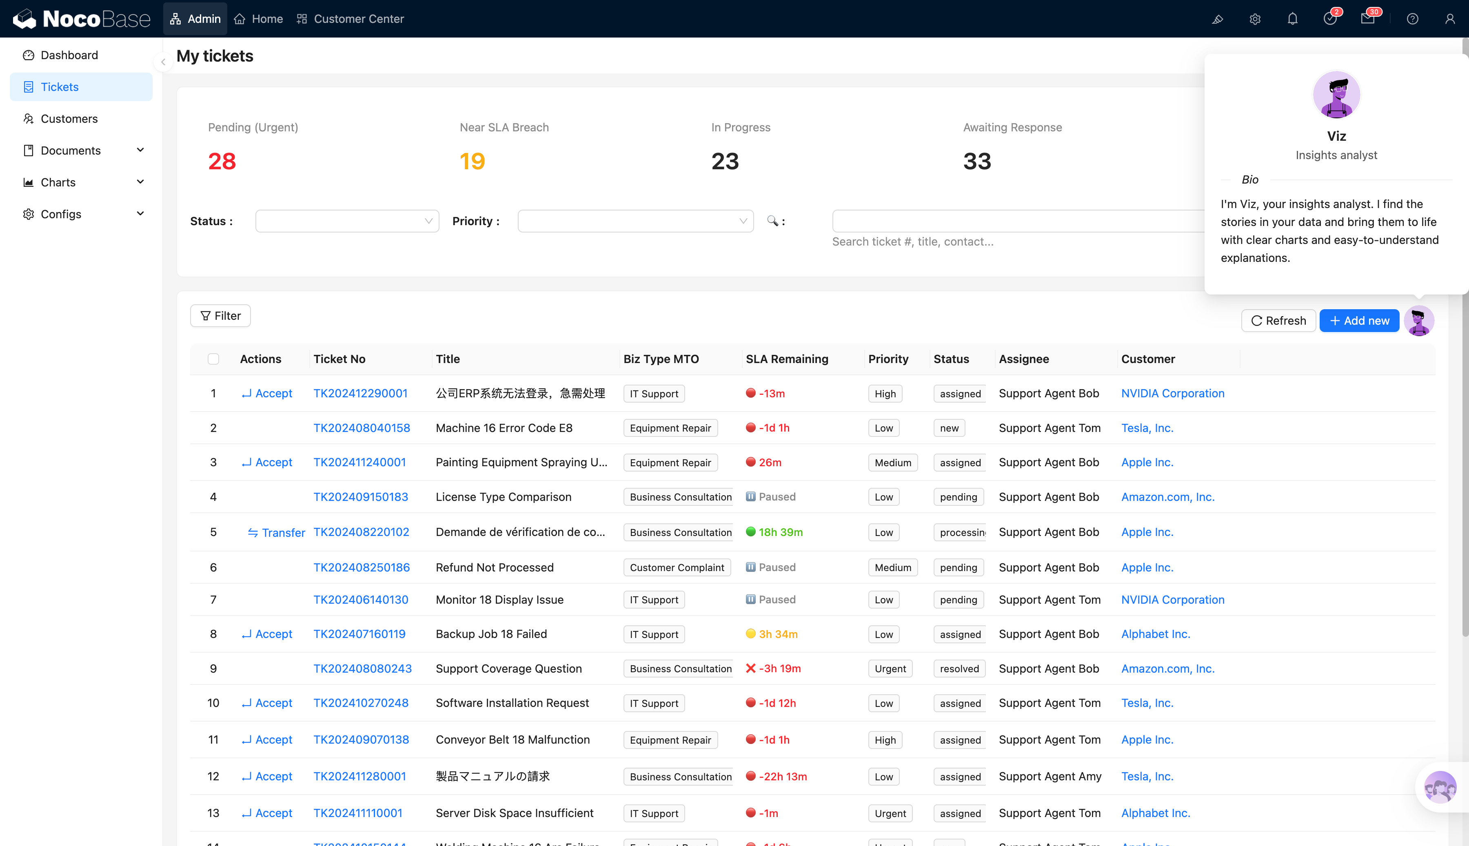Open the help question mark icon

1412,19
